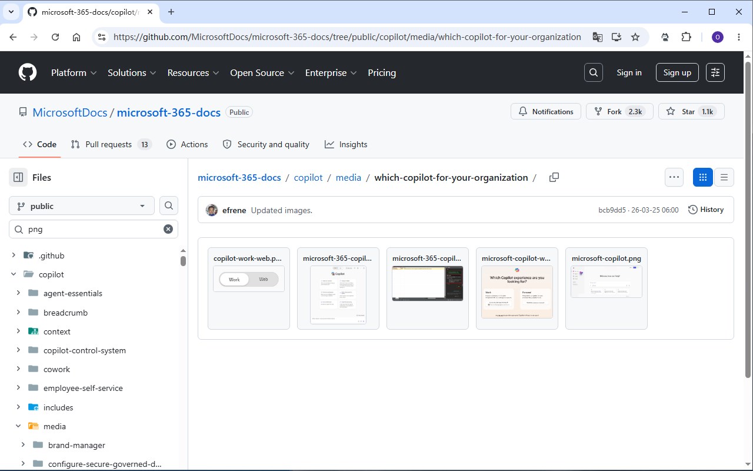The height and width of the screenshot is (471, 753).
Task: Fork the repository
Action: coord(619,111)
